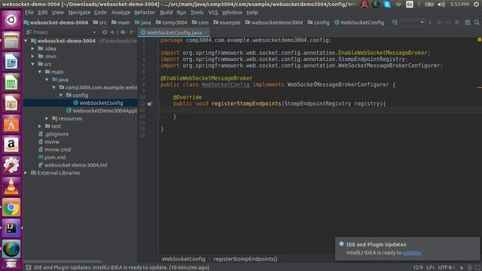Expand the resources folder

(x=47, y=118)
